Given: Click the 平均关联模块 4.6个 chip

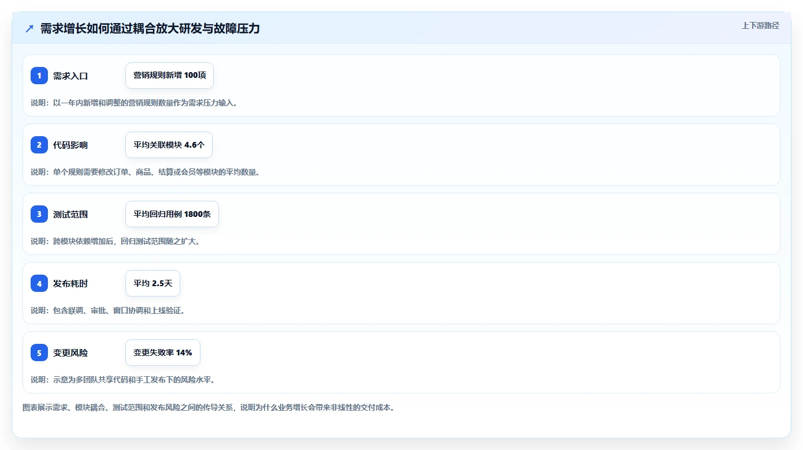Looking at the screenshot, I should 169,145.
